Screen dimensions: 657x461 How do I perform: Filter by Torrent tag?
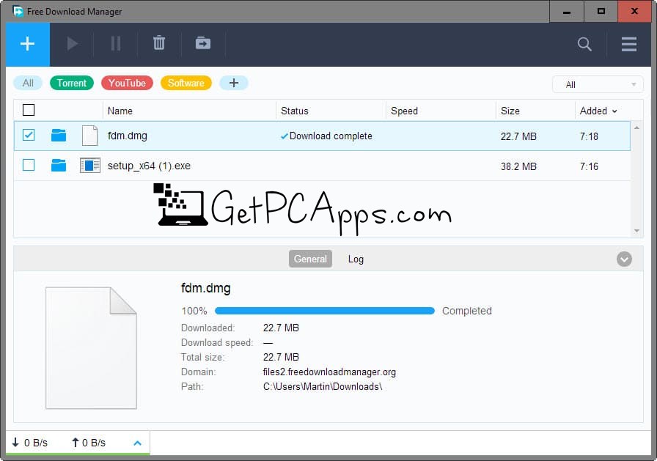72,83
